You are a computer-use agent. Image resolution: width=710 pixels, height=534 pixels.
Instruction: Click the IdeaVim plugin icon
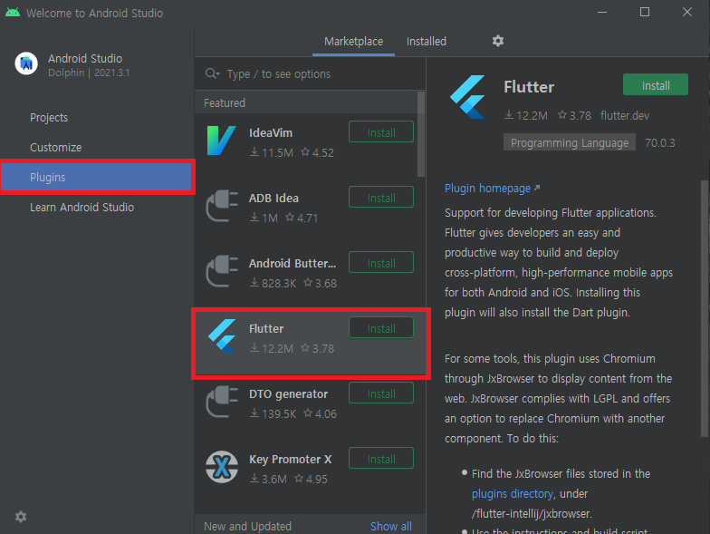click(221, 141)
